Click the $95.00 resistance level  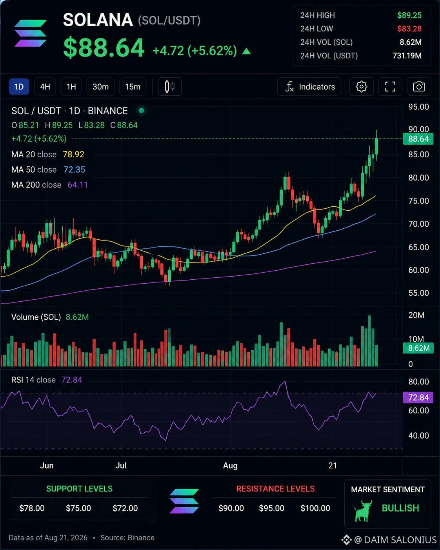pos(271,508)
